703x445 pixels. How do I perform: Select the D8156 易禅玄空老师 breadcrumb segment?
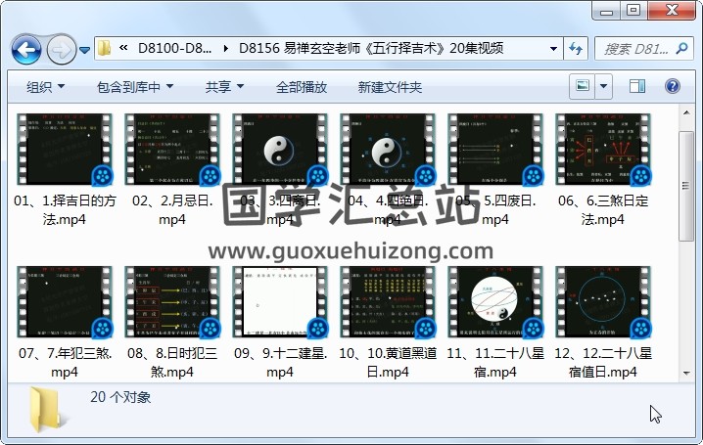coord(371,48)
